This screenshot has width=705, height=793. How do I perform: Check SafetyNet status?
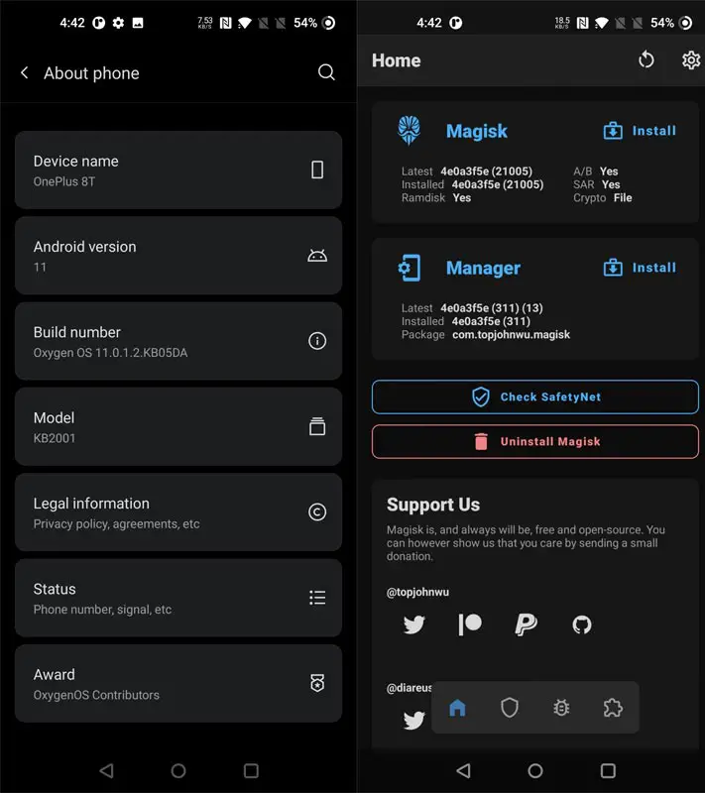535,397
